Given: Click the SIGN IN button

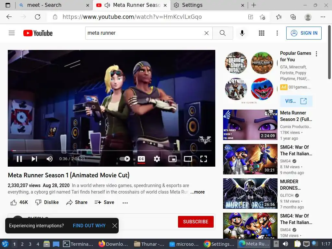Looking at the screenshot, I should [x=304, y=33].
